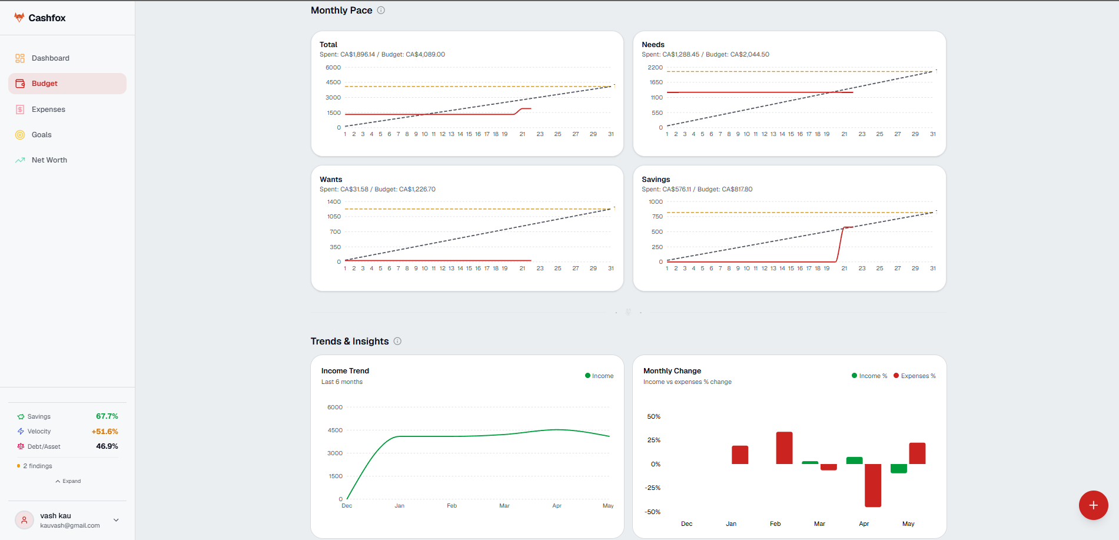This screenshot has height=540, width=1119.
Task: Click the Monthly Change card title
Action: (672, 371)
